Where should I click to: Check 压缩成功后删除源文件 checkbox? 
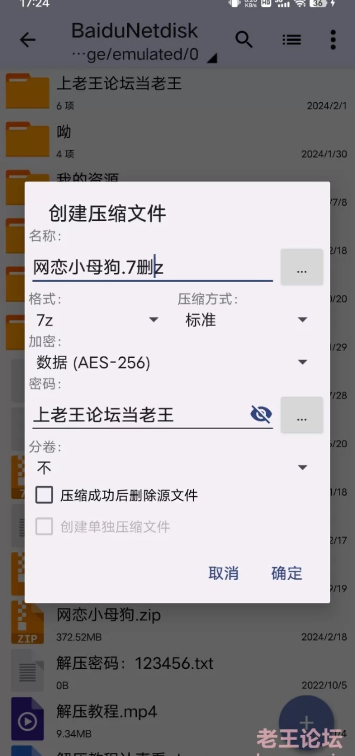44,495
